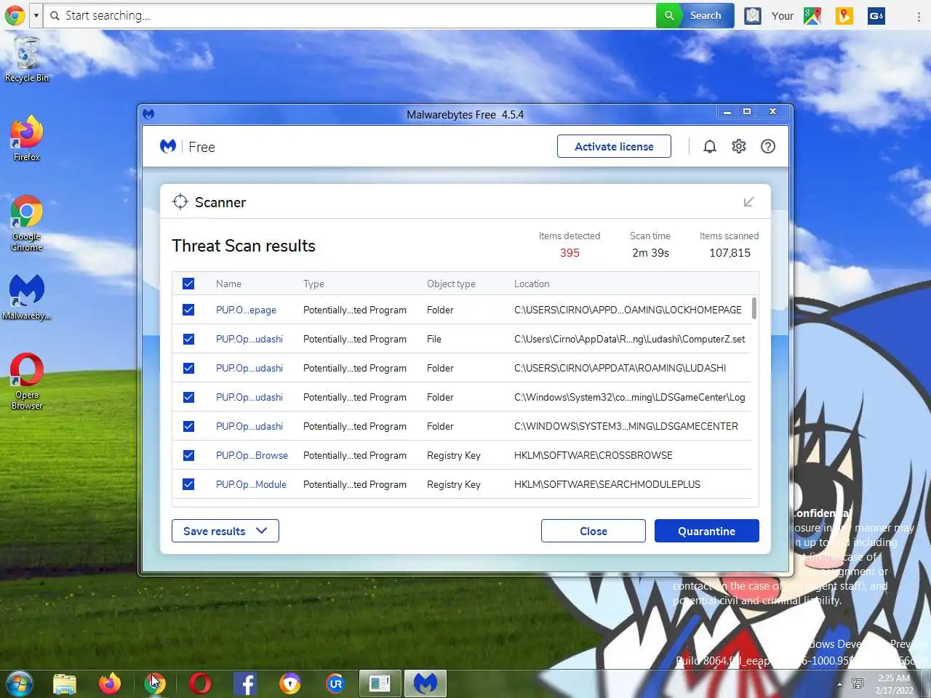931x698 pixels.
Task: Open the PUP.Op...Browse threat link
Action: pyautogui.click(x=252, y=455)
